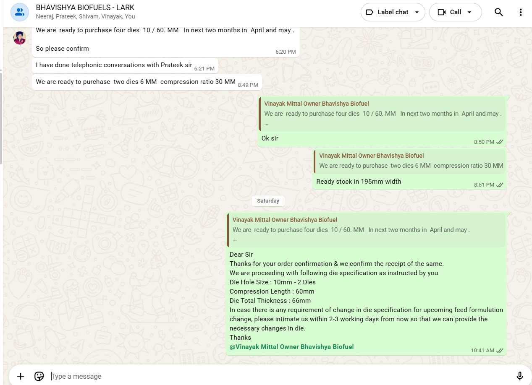Start voice message with microphone icon
Viewport: 532px width, 385px height.
point(519,376)
